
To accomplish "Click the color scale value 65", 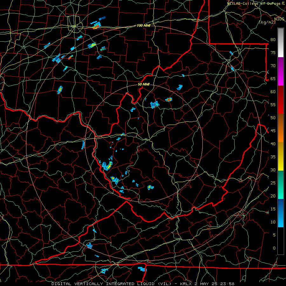I will pyautogui.click(x=273, y=78).
